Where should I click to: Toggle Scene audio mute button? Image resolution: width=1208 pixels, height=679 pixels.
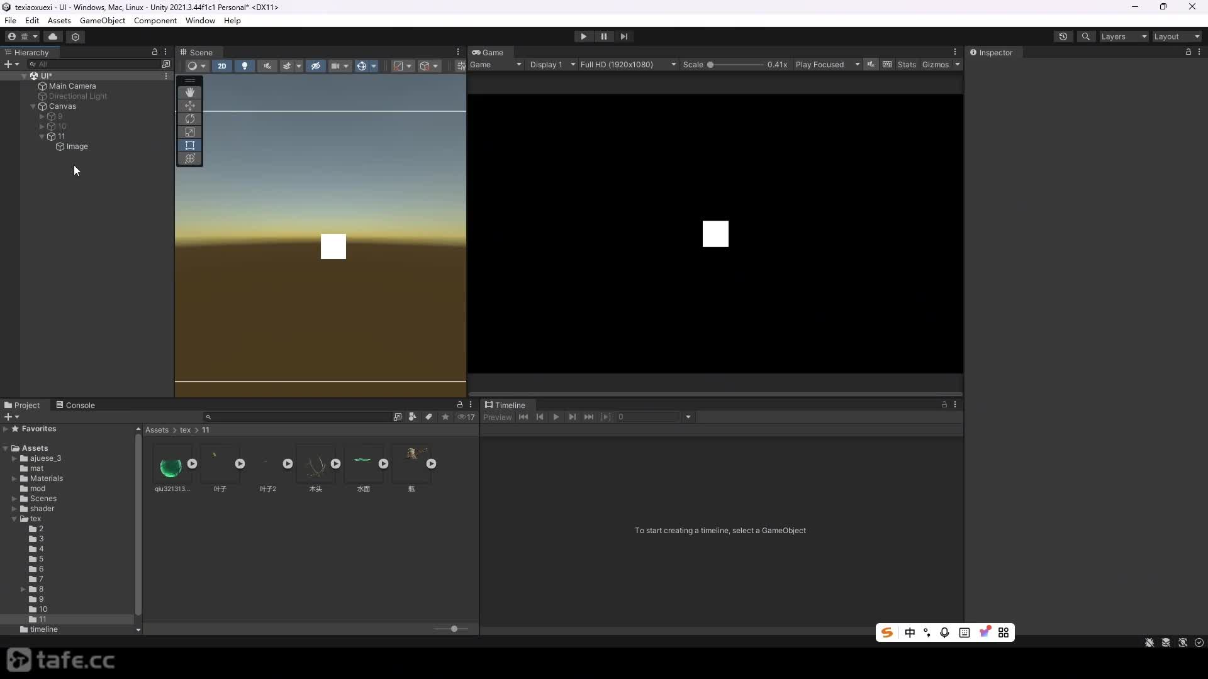tap(267, 65)
